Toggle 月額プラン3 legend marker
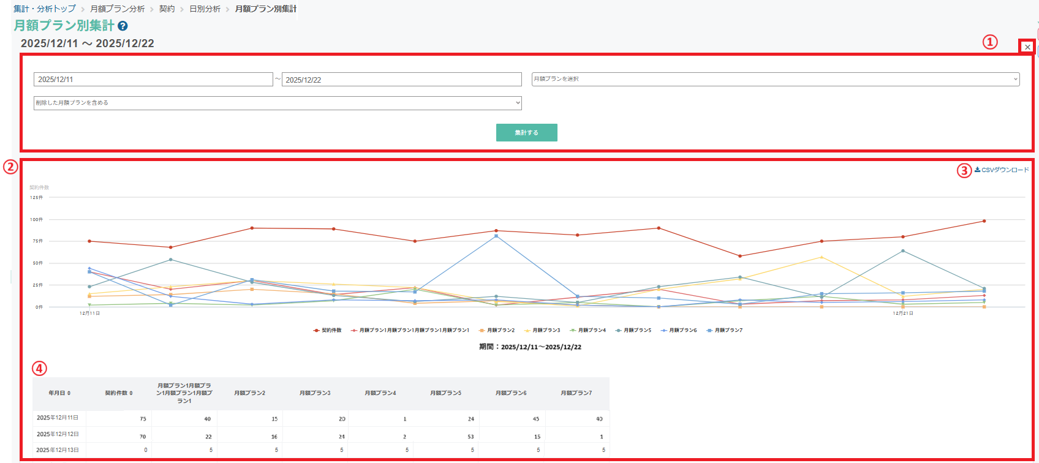Screen dimensions: 1039x463 pyautogui.click(x=527, y=330)
